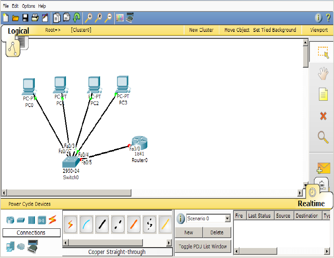This screenshot has width=334, height=258.
Task: Pick the Copper Straight-through solid black cable
Action: (x=102, y=224)
